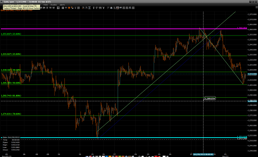
Task: Click the orange X delete-drawing icon
Action: [x=69, y=8]
